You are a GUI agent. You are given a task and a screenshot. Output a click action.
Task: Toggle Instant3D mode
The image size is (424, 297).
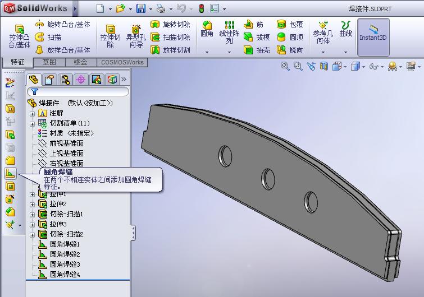373,36
